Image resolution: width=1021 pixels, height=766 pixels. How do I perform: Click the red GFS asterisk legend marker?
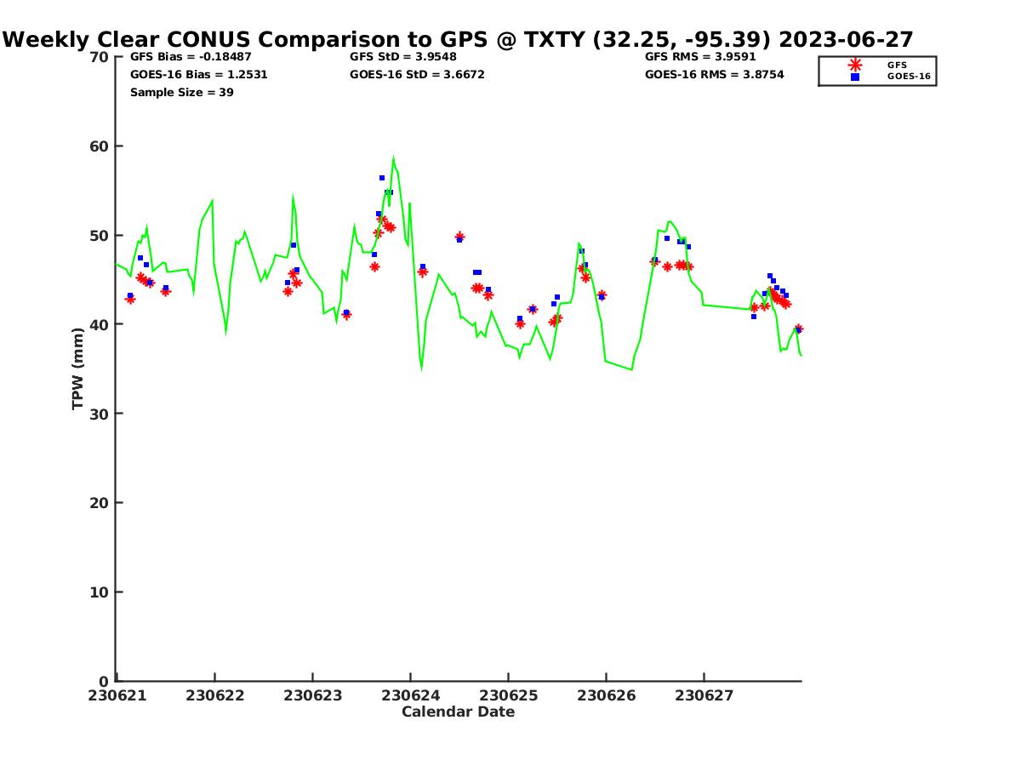[x=855, y=65]
